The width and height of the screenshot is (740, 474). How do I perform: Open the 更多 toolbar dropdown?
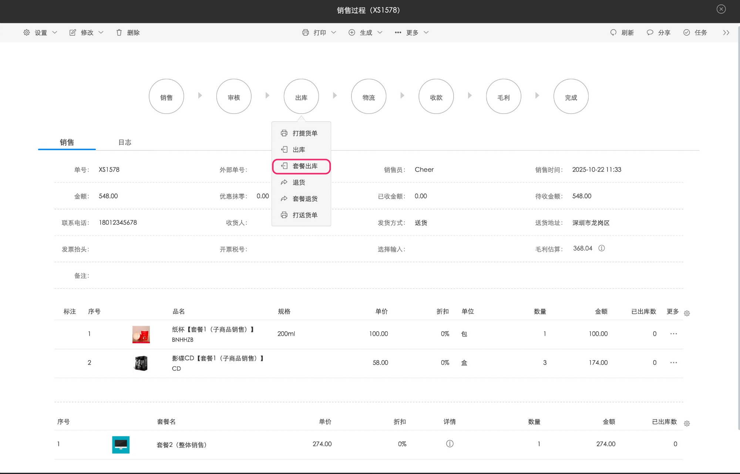click(x=412, y=33)
